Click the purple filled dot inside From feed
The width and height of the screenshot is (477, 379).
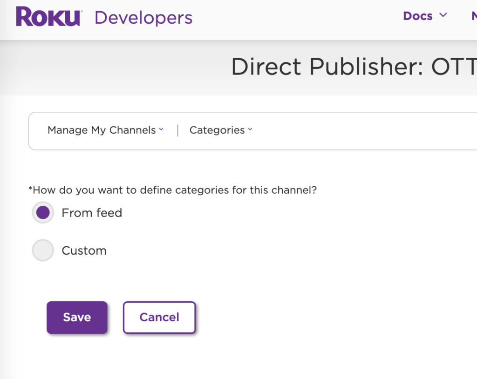tap(43, 213)
